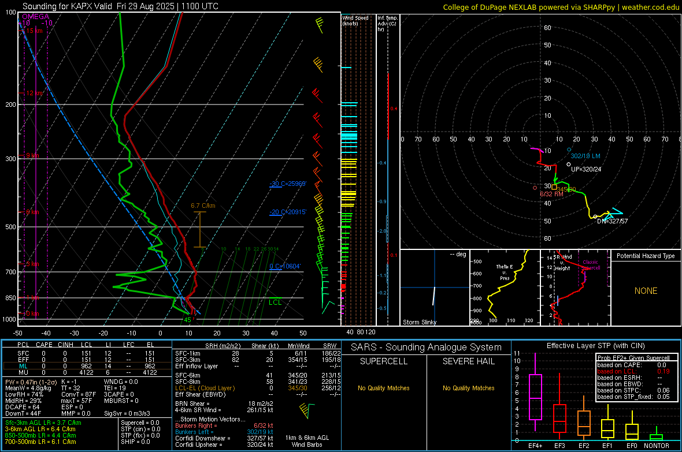Click the Supercell = 0.0 composite value
Image resolution: width=682 pixels, height=452 pixels.
coord(140,423)
